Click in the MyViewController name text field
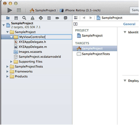Image resolution: width=139 pixels, height=125 pixels. pos(45,37)
